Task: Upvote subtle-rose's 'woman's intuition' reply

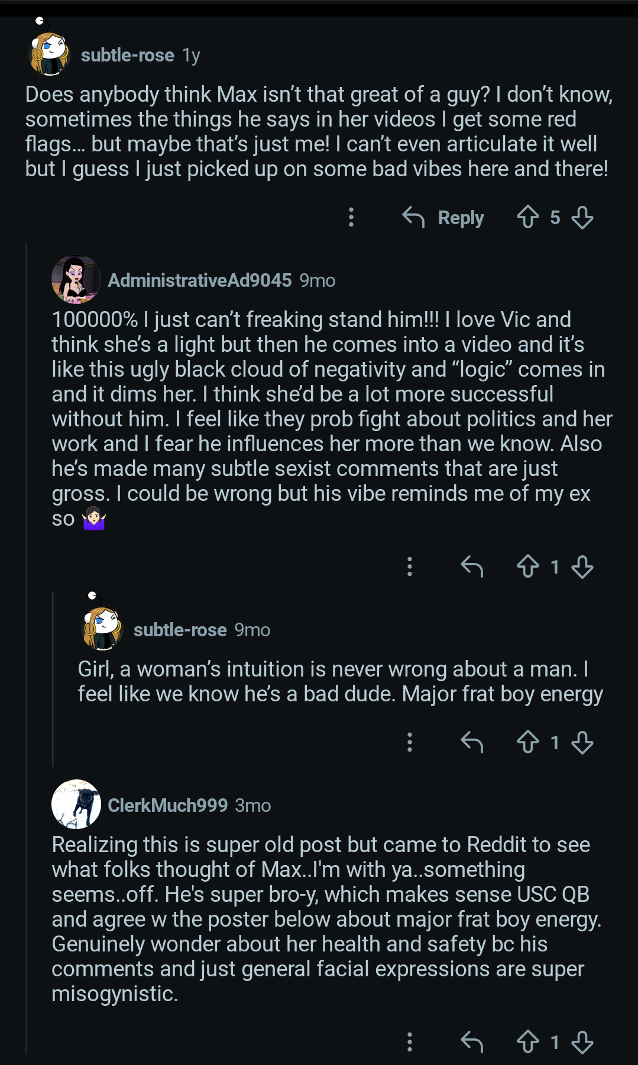Action: (527, 742)
